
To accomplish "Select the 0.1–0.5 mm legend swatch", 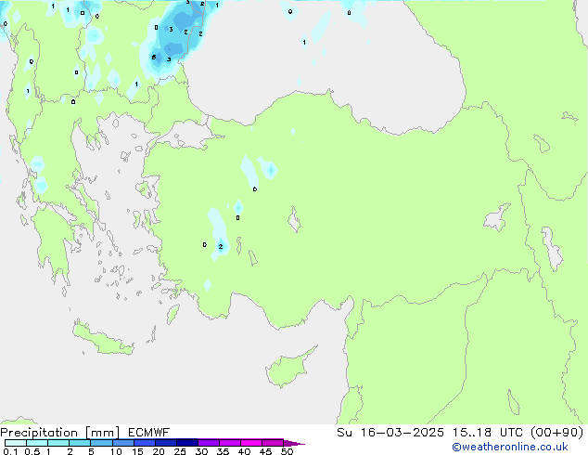I will (x=16, y=443).
